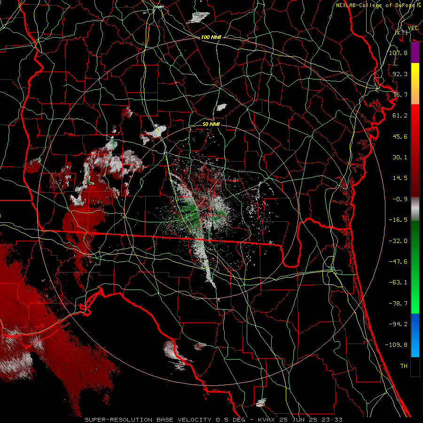This screenshot has height=423, width=423.
Task: Click the -16.5 legend value
Action: coord(398,220)
